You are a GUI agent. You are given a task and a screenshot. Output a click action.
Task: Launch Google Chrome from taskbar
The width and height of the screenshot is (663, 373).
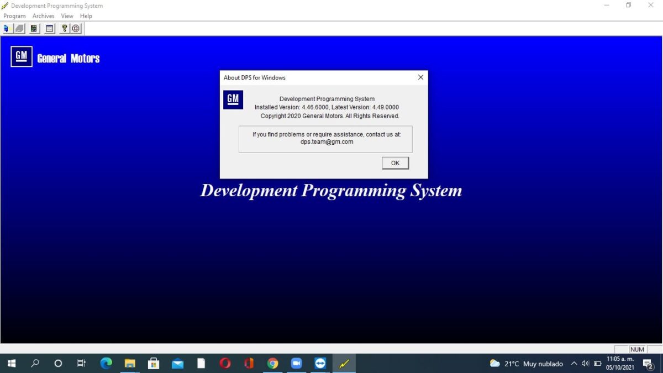coord(272,363)
